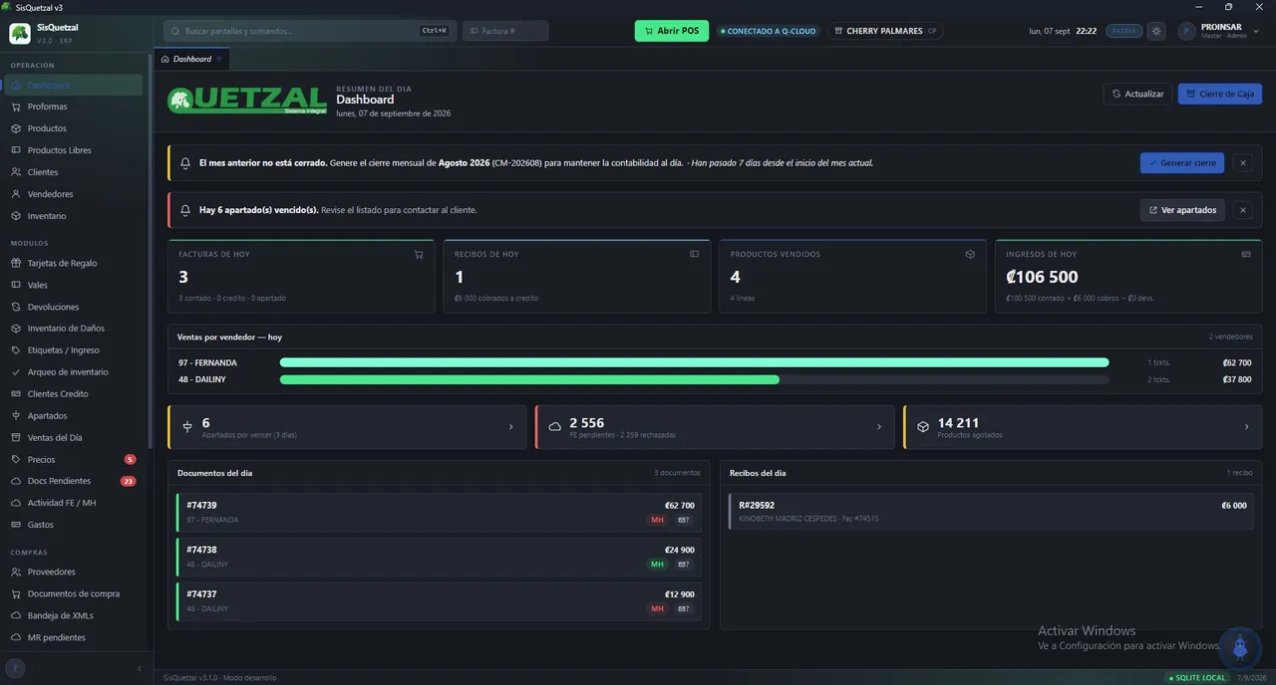Screen dimensions: 1276x685
Task: Open Ventas del Día
Action: (74, 438)
